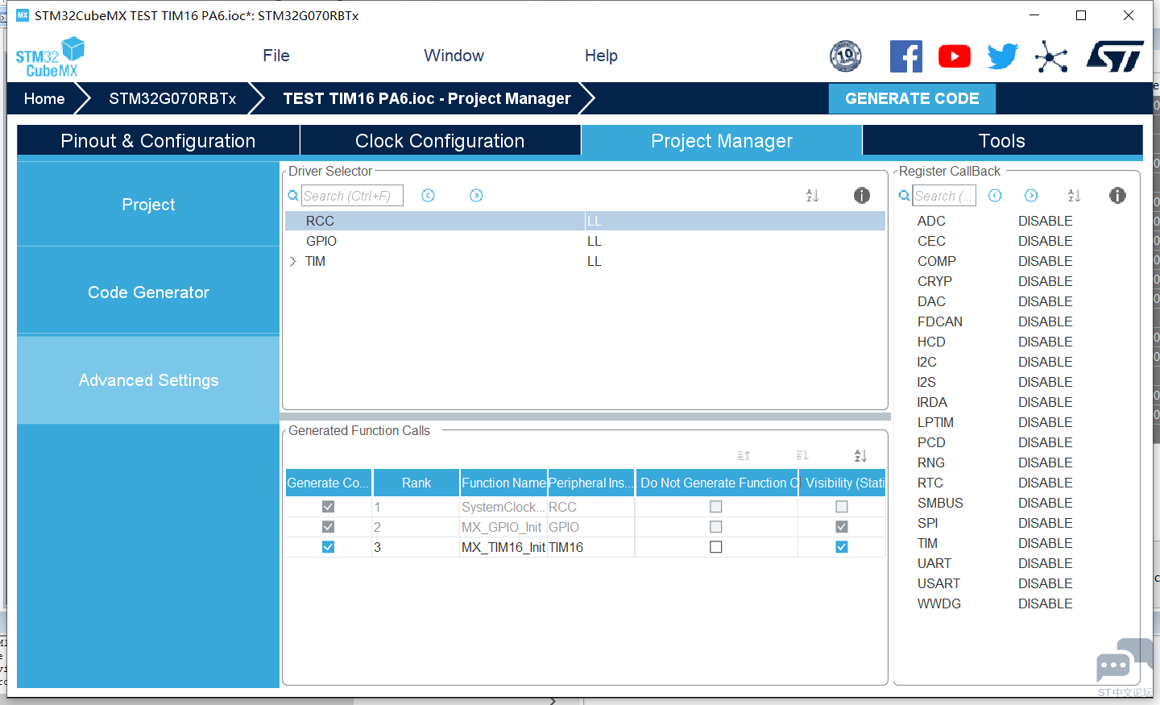Switch to Clock Configuration tab

(440, 140)
